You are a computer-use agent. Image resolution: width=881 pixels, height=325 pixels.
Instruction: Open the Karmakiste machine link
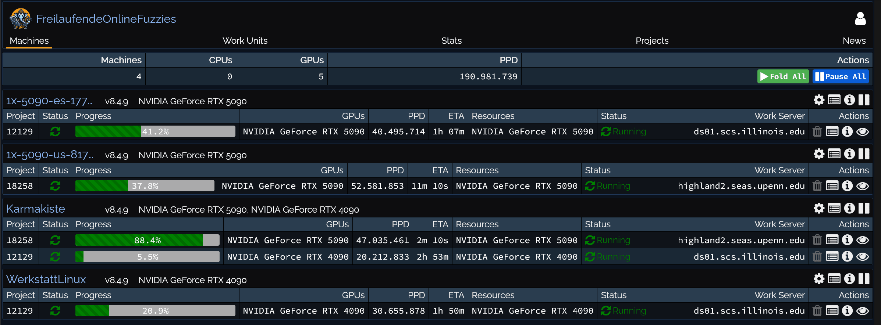coord(36,209)
